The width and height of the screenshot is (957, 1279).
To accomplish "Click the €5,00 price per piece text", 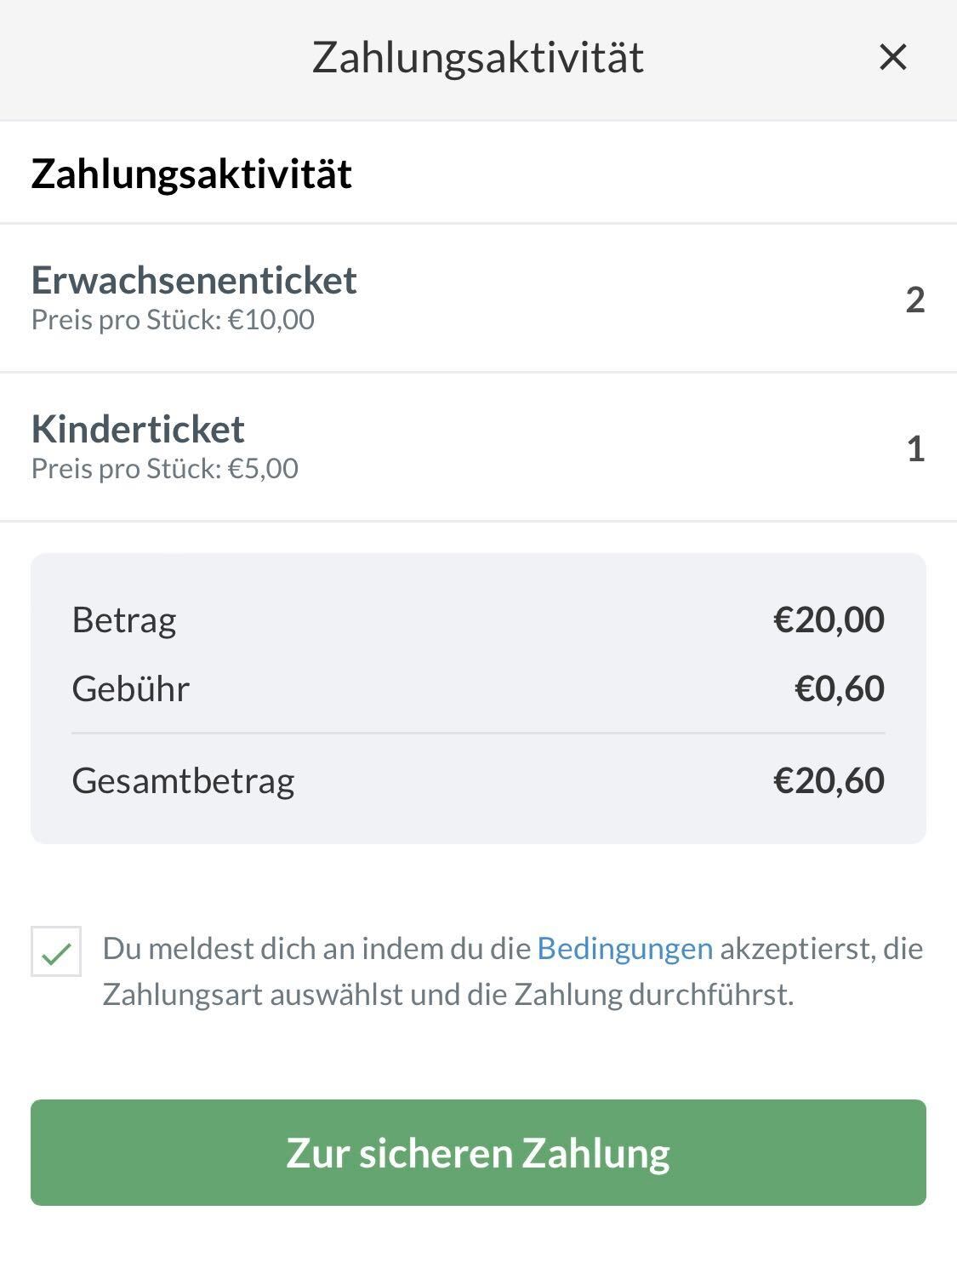I will point(165,469).
